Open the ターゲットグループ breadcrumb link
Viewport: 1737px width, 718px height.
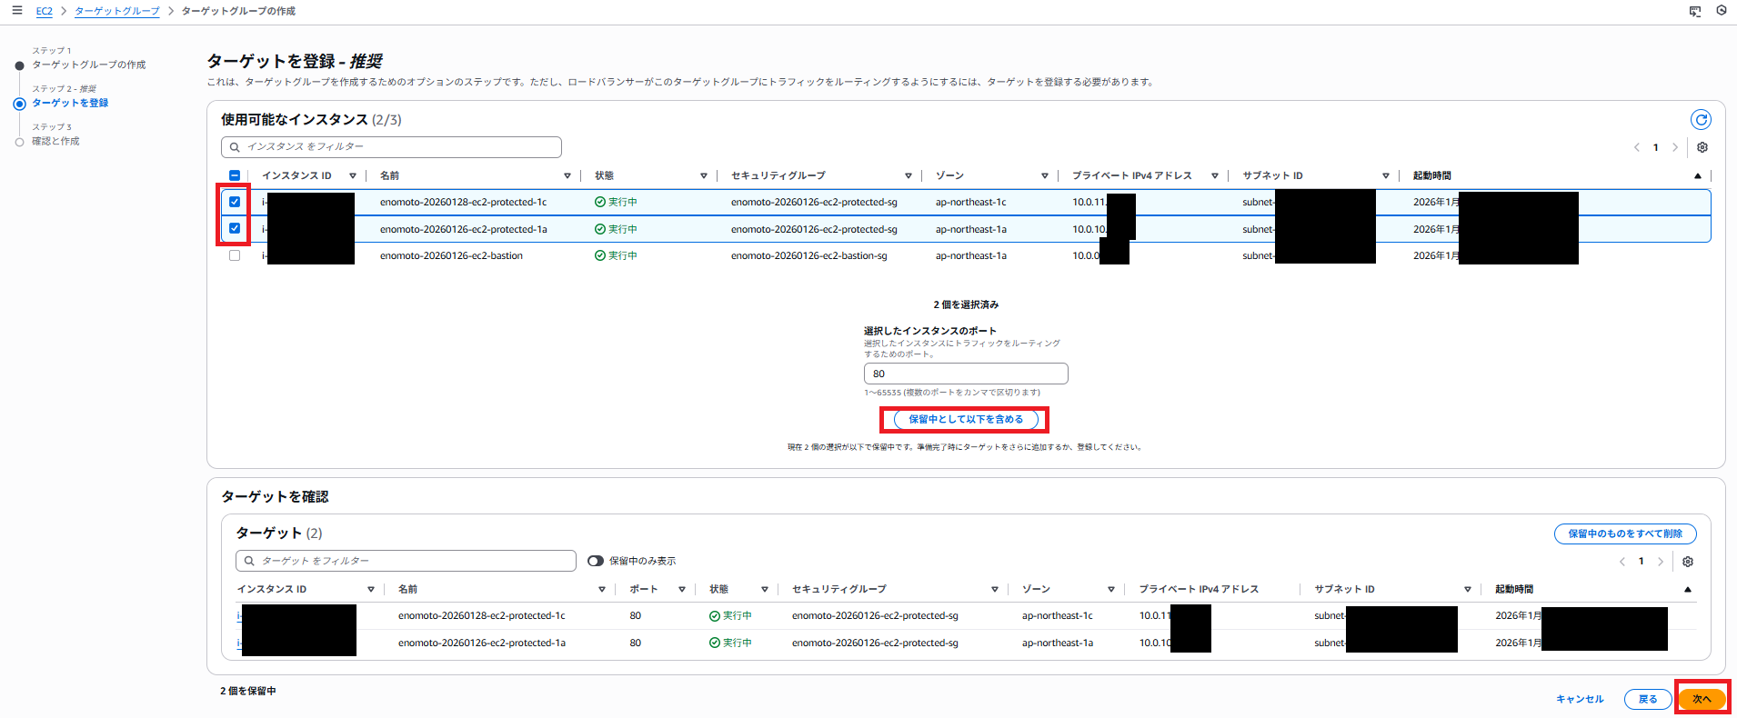(116, 11)
